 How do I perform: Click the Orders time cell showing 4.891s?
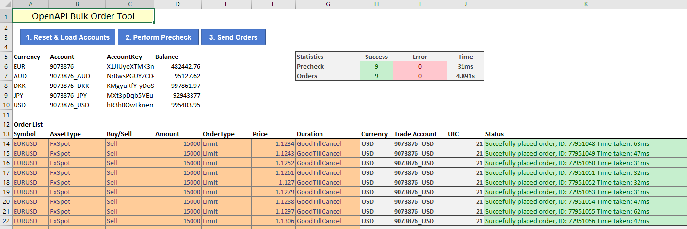pos(465,76)
